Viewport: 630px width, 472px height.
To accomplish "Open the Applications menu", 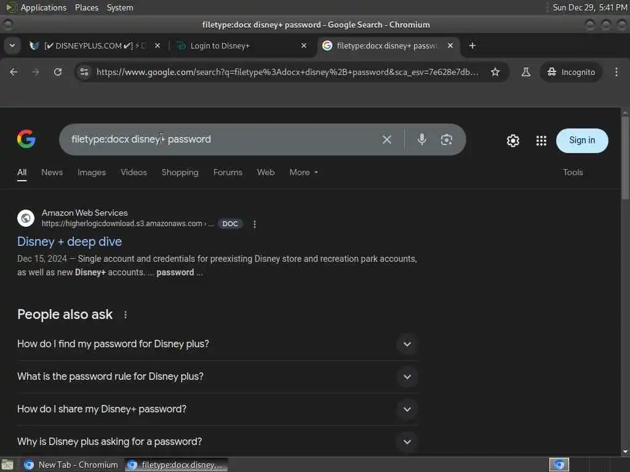I will pos(44,7).
